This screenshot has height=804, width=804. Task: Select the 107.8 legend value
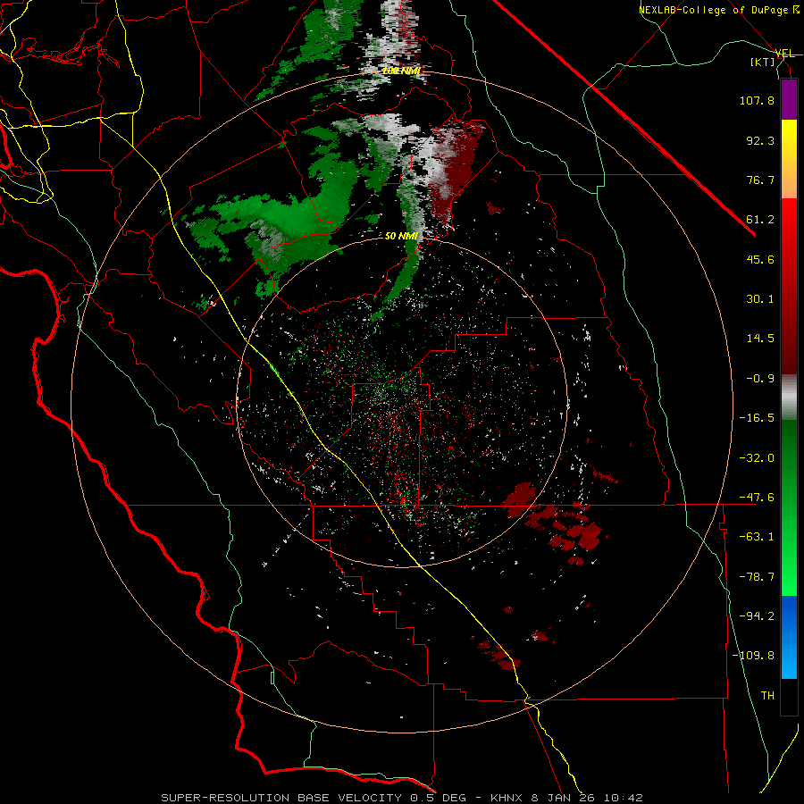[x=757, y=100]
